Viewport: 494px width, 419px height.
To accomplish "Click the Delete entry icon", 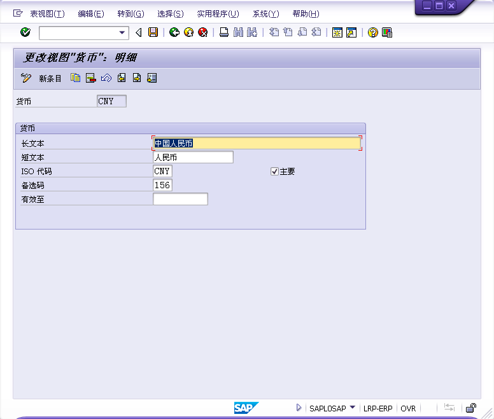I will pos(91,78).
